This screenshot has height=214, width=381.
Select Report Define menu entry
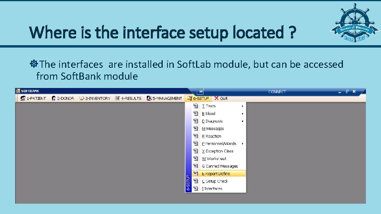click(x=219, y=174)
